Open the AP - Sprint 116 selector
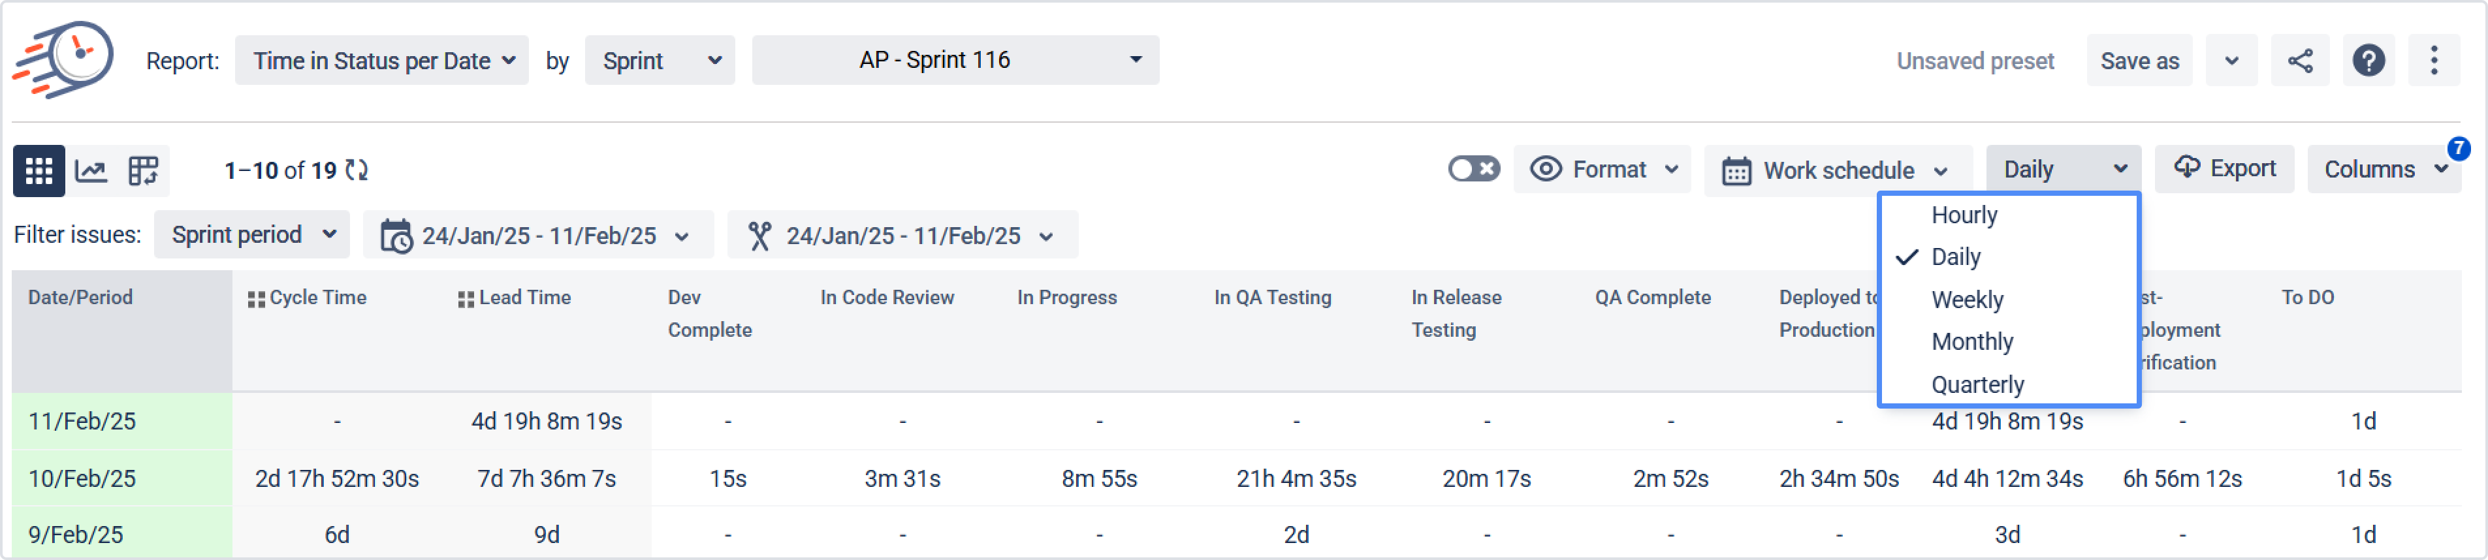This screenshot has height=560, width=2488. (x=954, y=61)
